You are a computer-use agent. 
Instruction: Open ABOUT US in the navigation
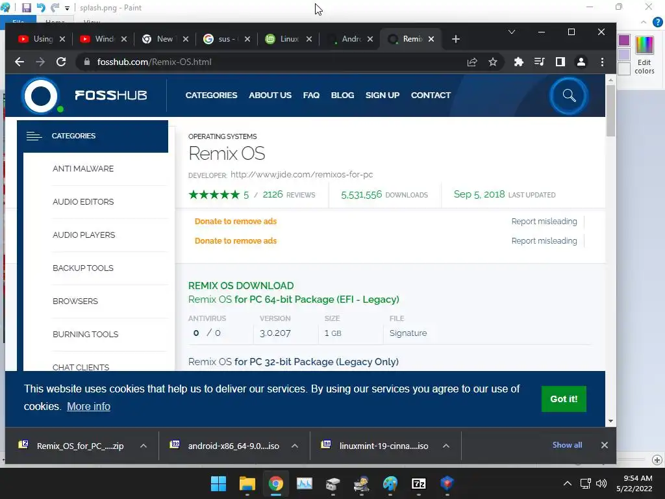pyautogui.click(x=270, y=96)
